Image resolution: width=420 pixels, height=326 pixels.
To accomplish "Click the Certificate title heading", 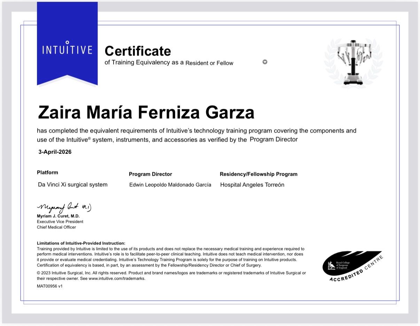I will pyautogui.click(x=138, y=51).
